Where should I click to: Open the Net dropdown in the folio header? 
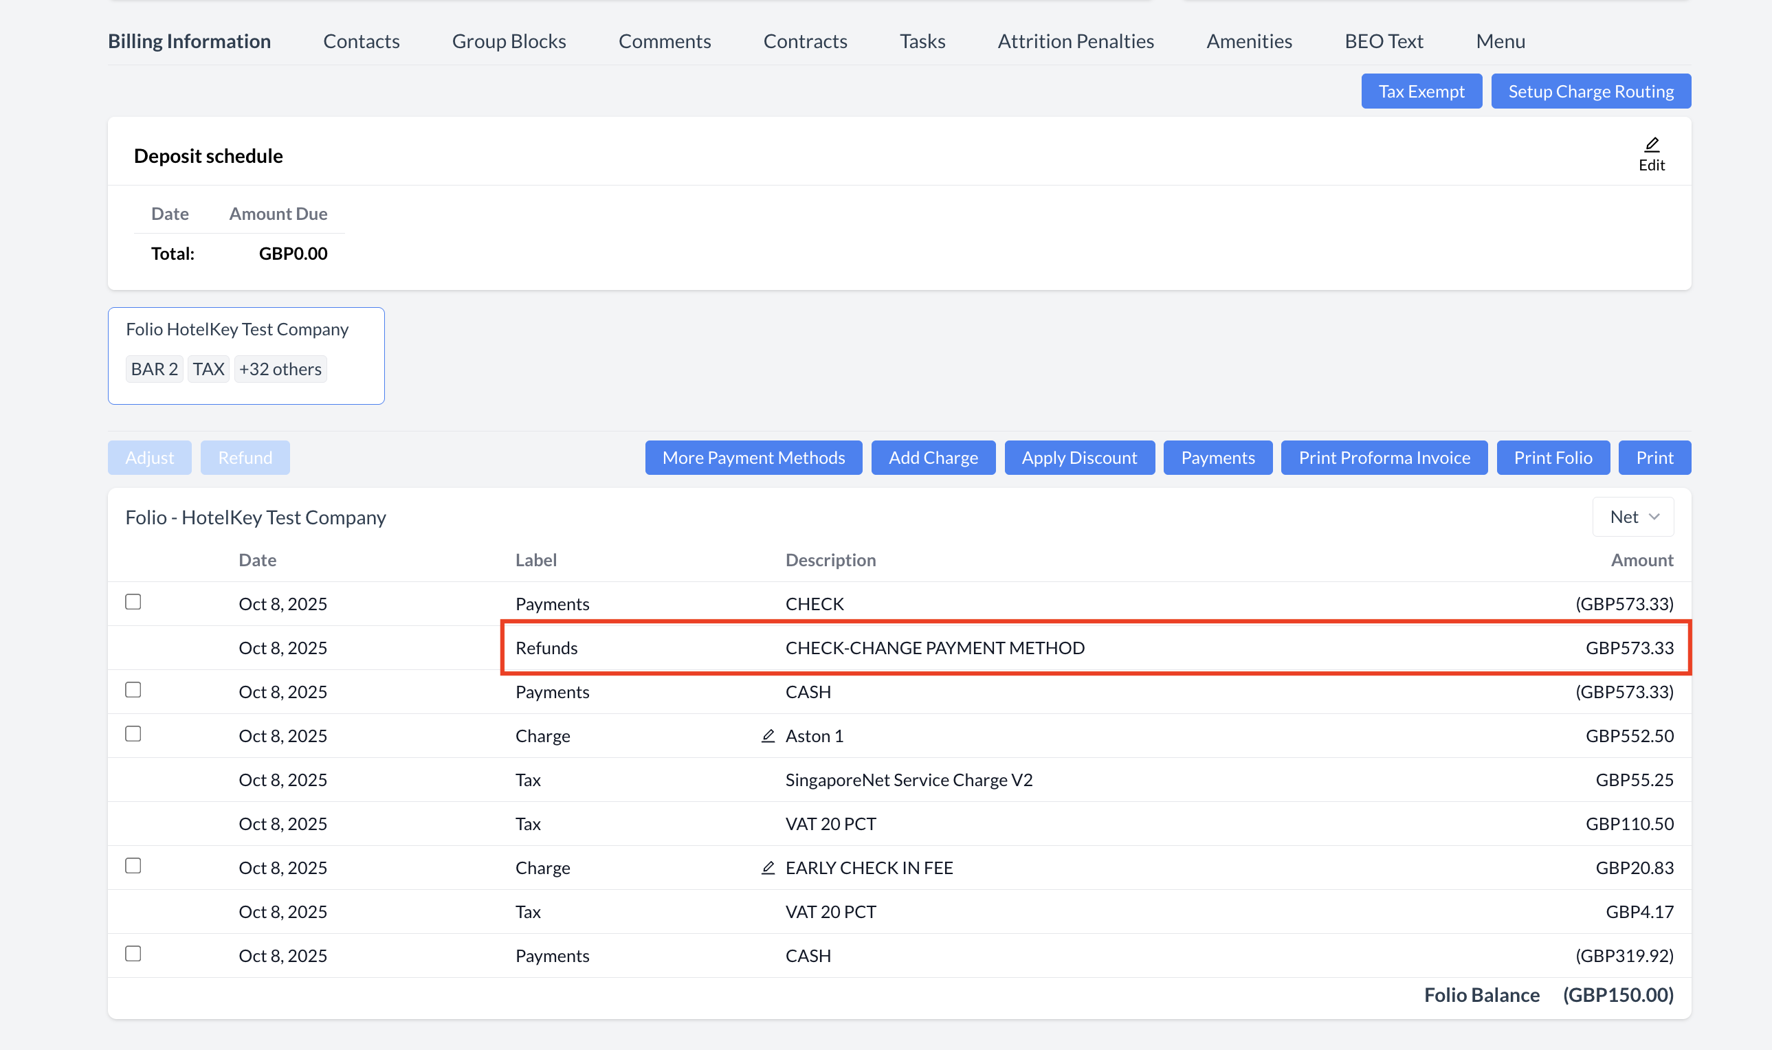tap(1632, 517)
